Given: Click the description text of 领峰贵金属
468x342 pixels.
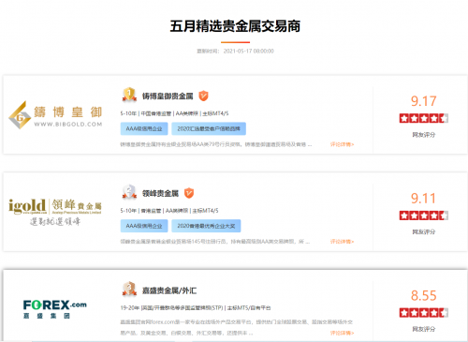Looking at the screenshot, I should (x=215, y=242).
